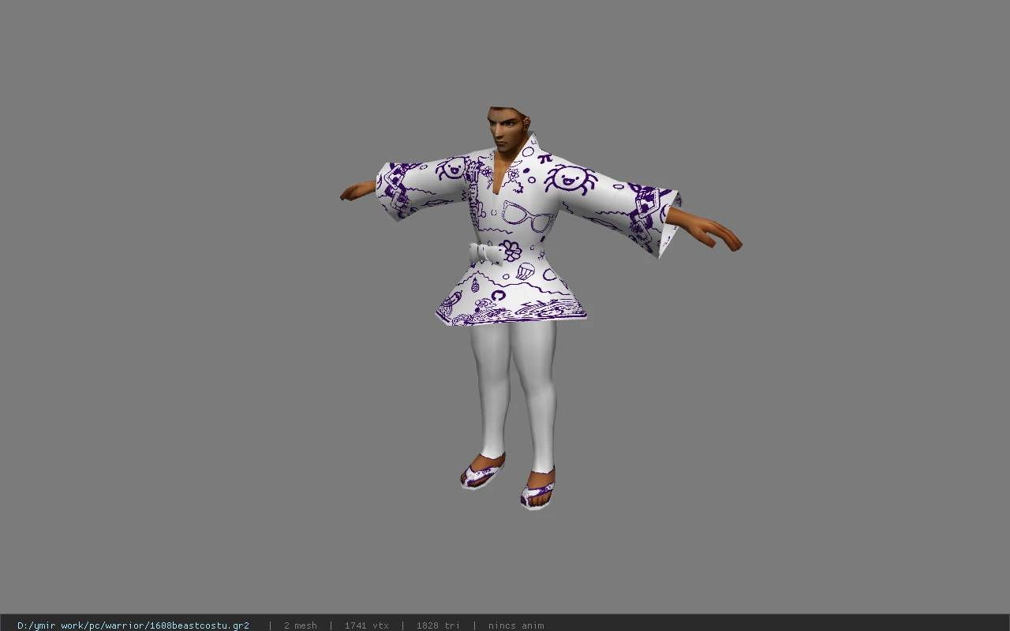The image size is (1010, 631).
Task: Click the white belt on the model's costume
Action: tap(488, 253)
